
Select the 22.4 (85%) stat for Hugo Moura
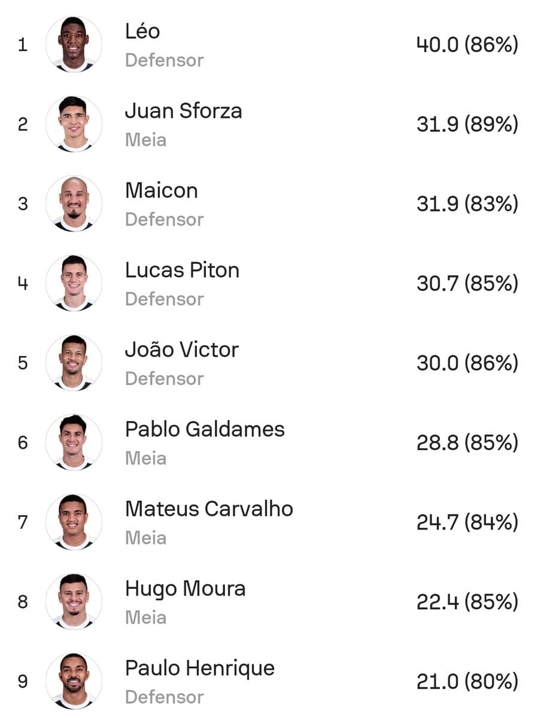(467, 602)
